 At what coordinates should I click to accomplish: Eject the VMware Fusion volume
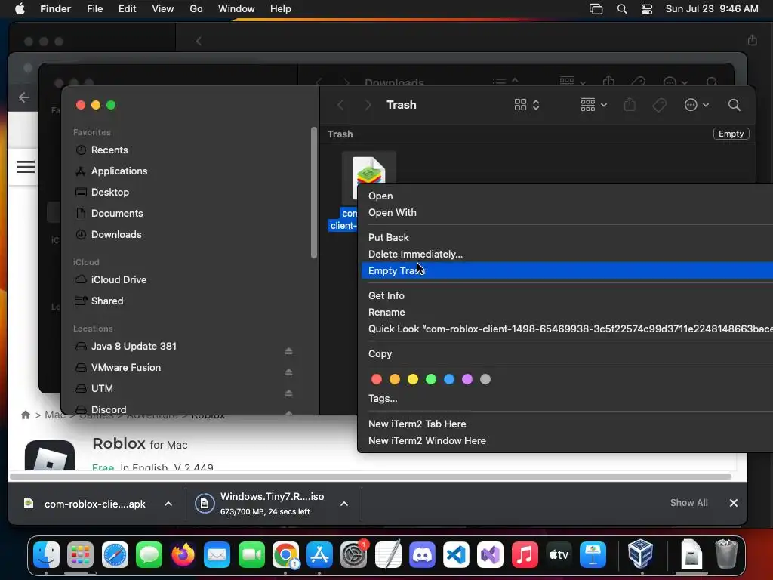point(289,372)
